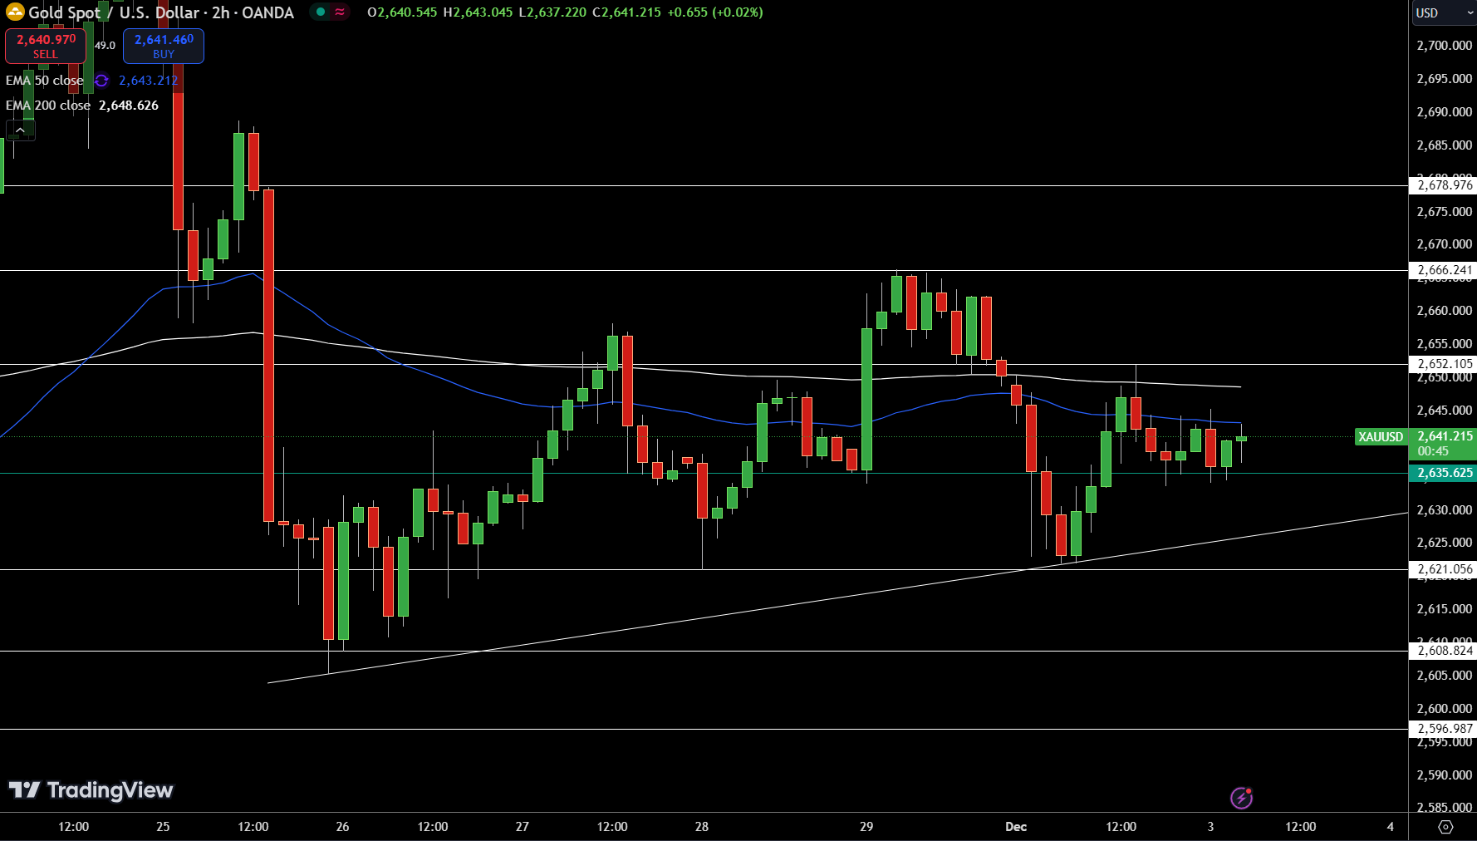This screenshot has height=841, width=1477.
Task: Click the green market status dot
Action: pos(321,12)
